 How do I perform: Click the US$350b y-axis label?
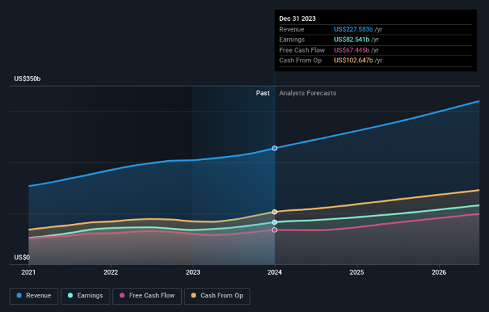click(x=27, y=79)
